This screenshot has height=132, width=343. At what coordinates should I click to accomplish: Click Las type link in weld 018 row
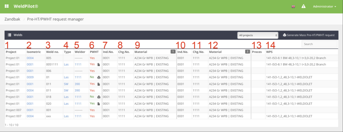66,97
